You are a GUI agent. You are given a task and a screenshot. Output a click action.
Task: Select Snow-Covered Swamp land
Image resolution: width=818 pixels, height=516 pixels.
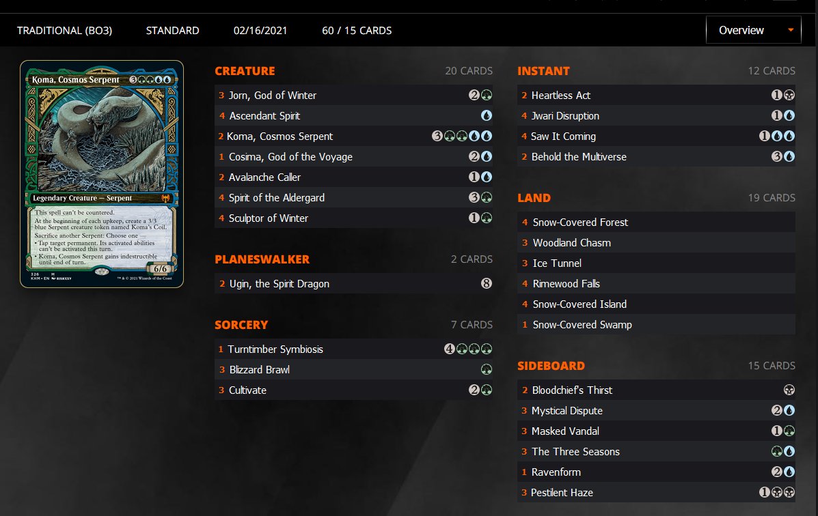656,325
